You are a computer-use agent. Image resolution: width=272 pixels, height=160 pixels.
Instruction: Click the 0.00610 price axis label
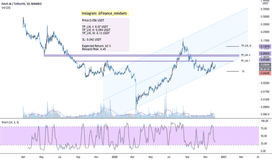coord(265,114)
